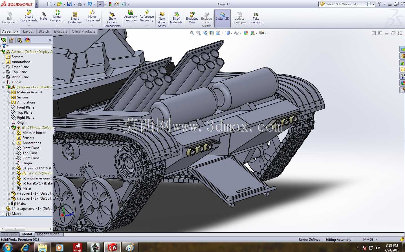Open the Office Products tab
The image size is (405, 252).
(83, 31)
